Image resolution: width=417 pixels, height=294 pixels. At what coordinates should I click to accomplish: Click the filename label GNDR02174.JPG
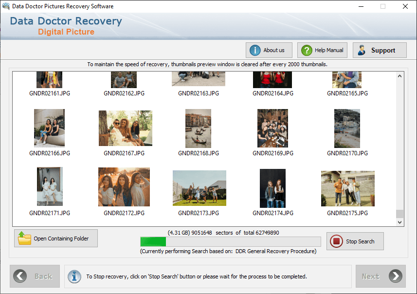point(273,213)
